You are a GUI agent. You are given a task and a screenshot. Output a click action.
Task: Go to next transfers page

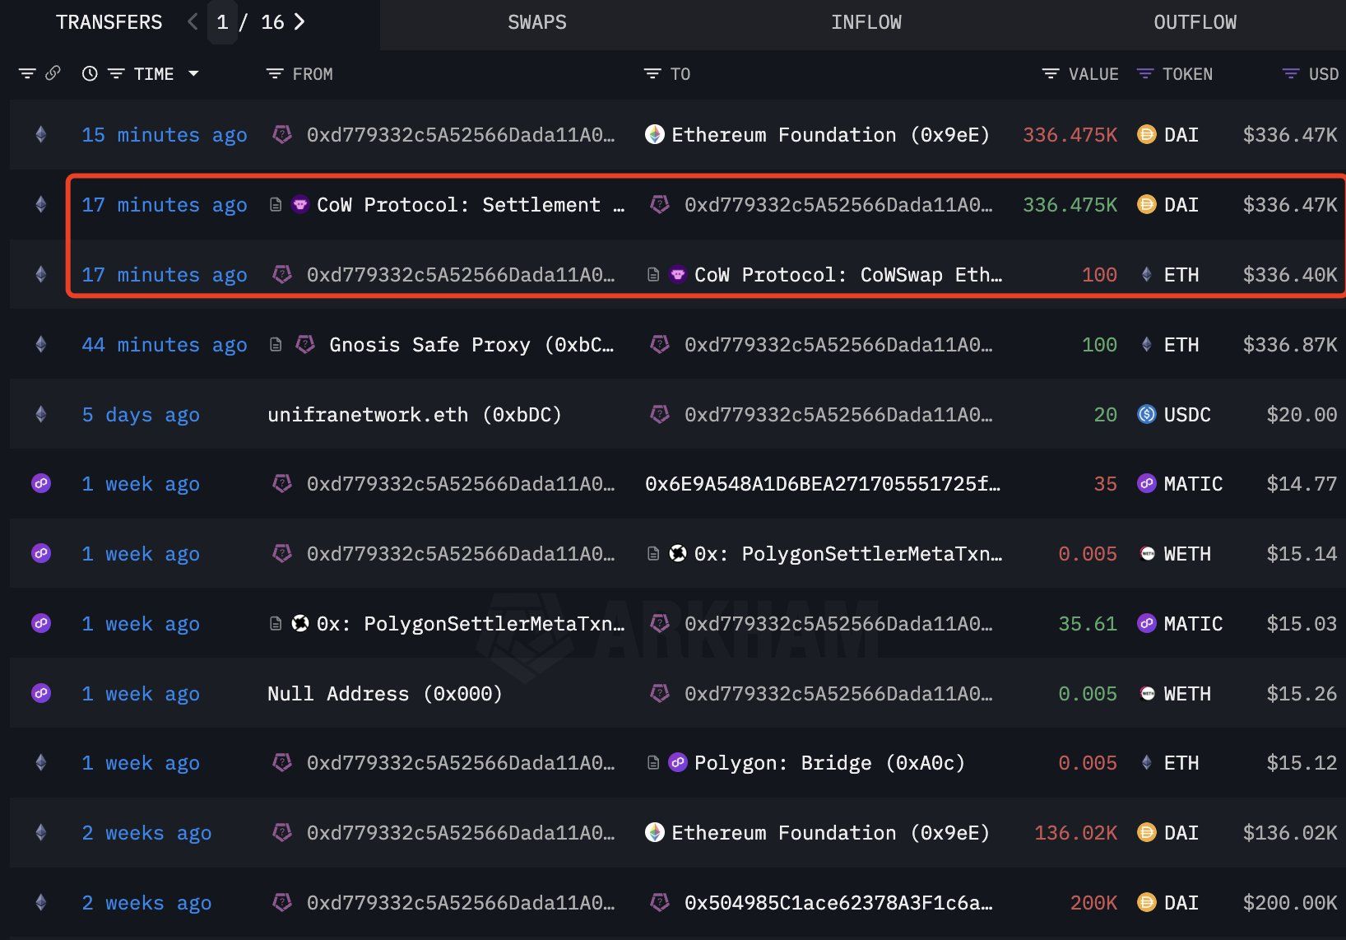(x=300, y=22)
